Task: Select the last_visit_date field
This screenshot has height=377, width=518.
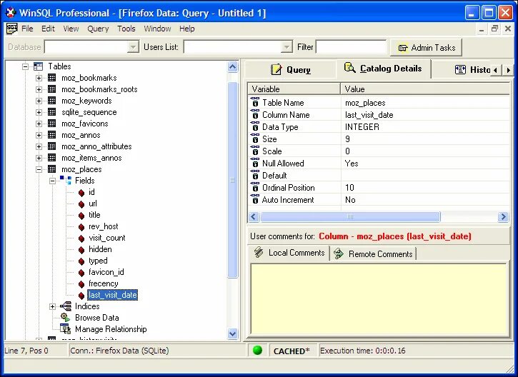Action: coord(113,295)
